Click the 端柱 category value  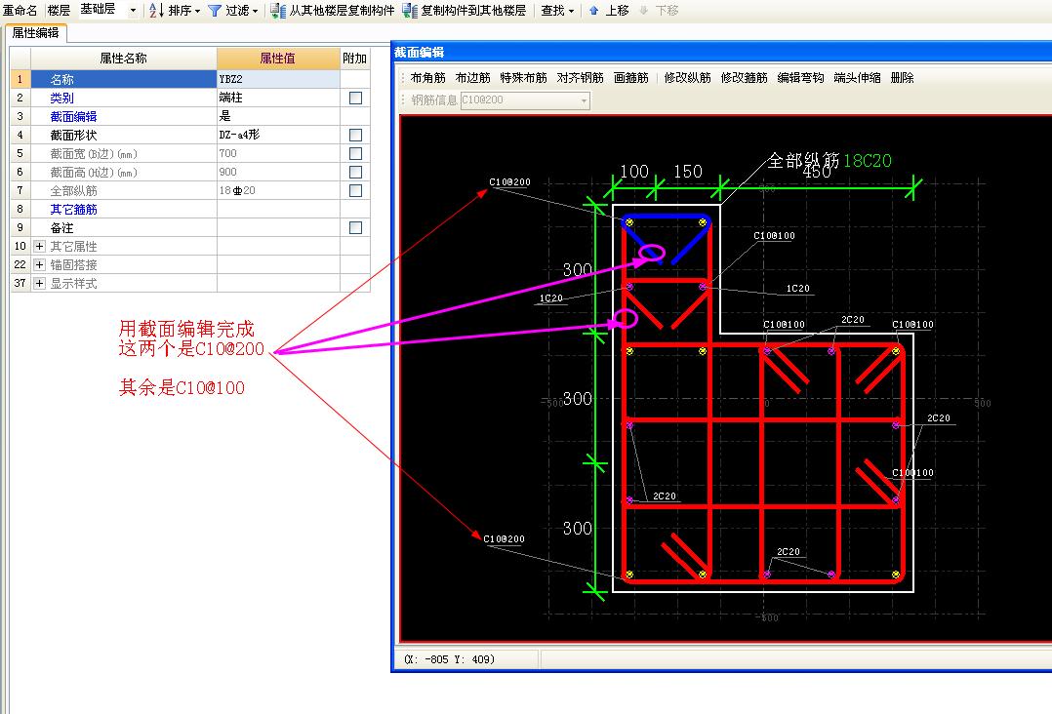pyautogui.click(x=278, y=98)
